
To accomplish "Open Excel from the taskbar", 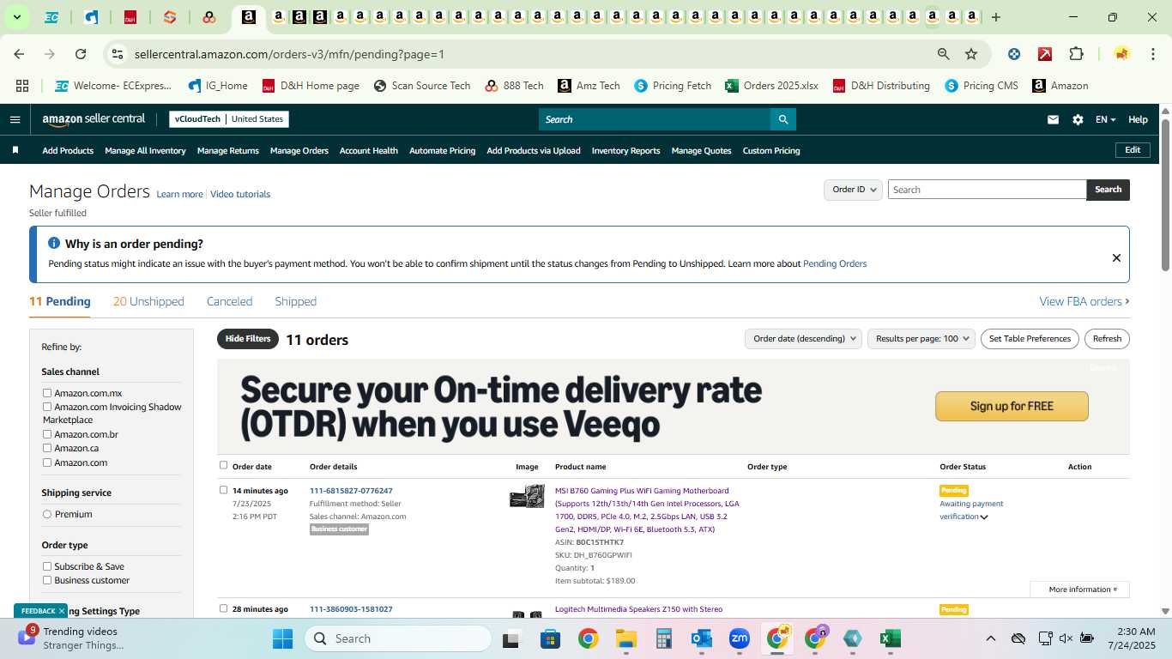I will click(x=891, y=638).
